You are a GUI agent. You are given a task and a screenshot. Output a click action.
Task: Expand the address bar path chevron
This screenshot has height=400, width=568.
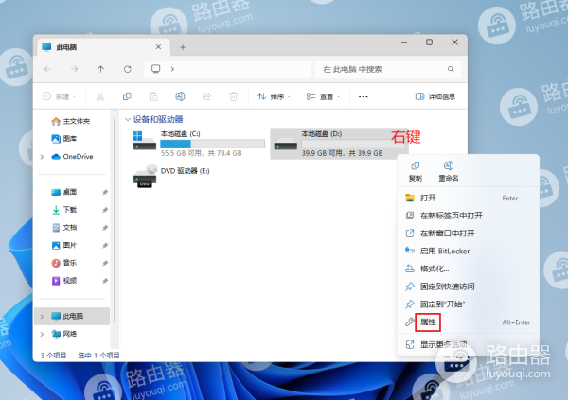pos(172,69)
